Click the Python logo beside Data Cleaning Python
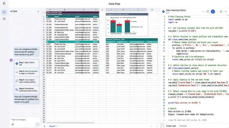The width and height of the screenshot is (229, 128). pos(164,11)
